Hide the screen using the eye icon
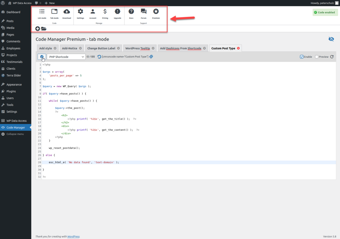 (x=331, y=39)
